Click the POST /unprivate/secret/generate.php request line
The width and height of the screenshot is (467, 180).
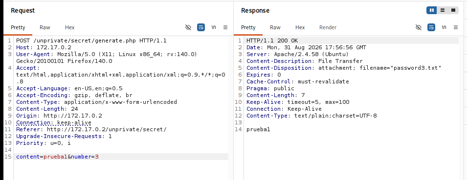[91, 40]
